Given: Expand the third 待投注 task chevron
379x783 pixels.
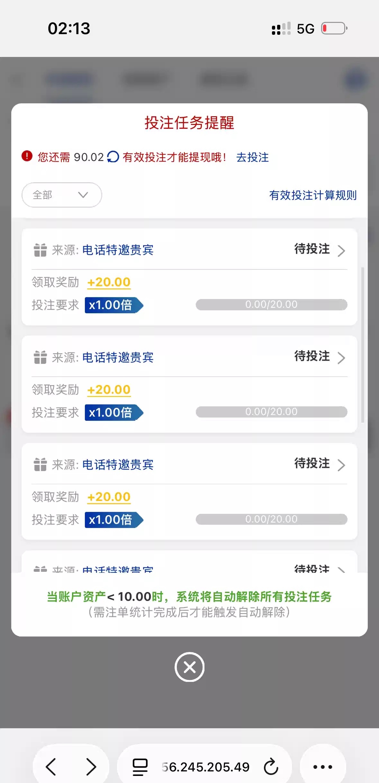Looking at the screenshot, I should tap(341, 465).
